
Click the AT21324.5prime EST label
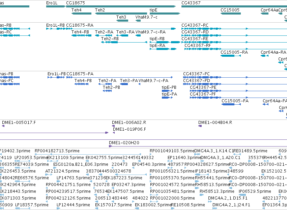[x=62, y=171]
